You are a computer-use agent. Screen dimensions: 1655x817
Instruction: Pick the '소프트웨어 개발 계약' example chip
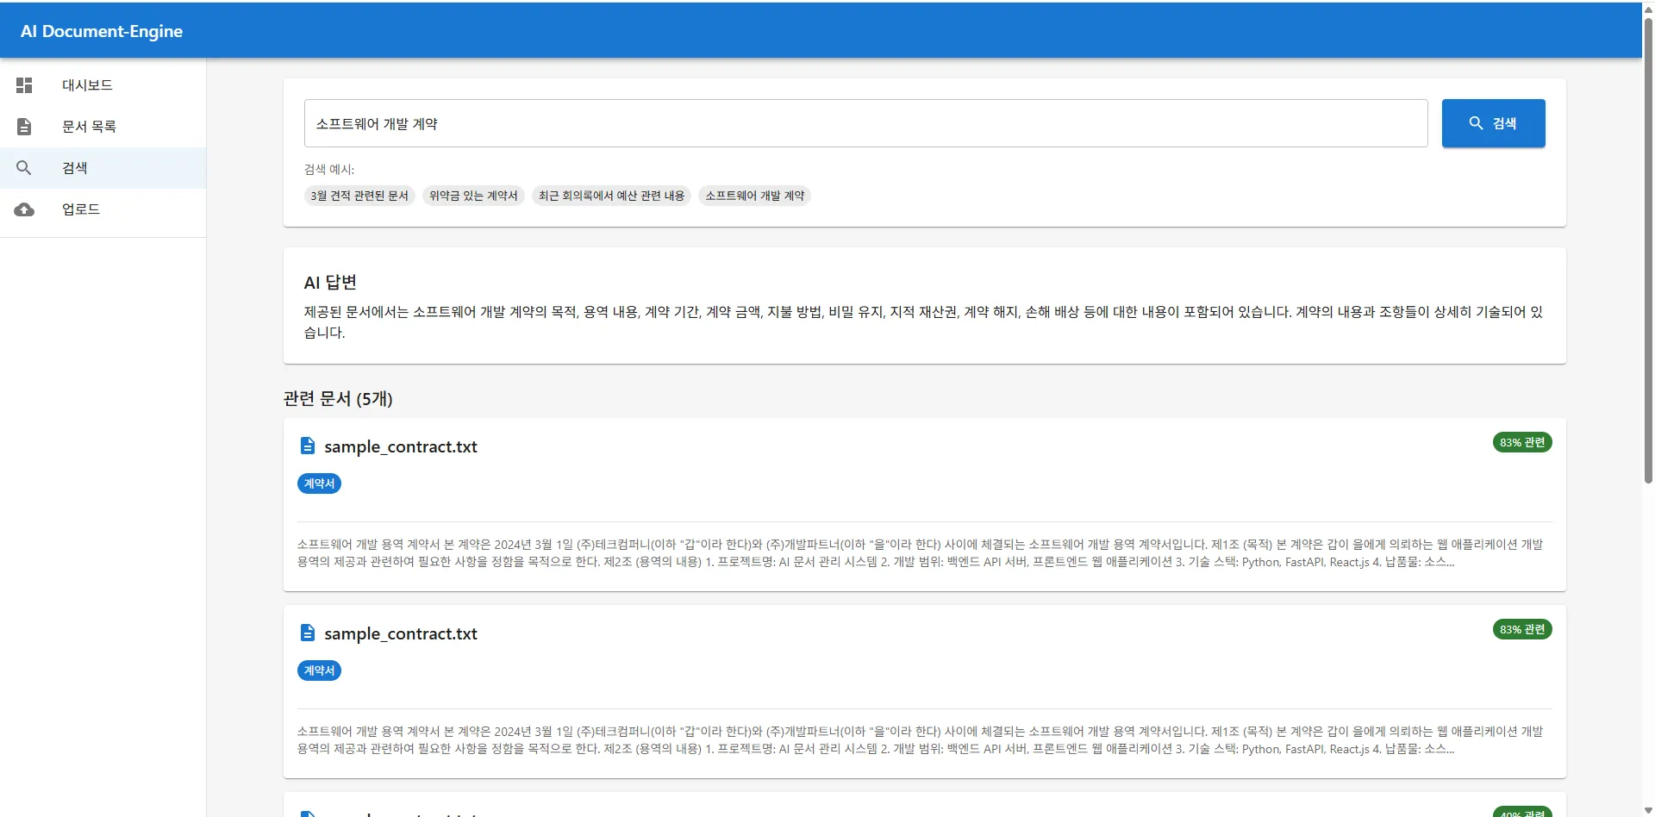[x=754, y=196]
